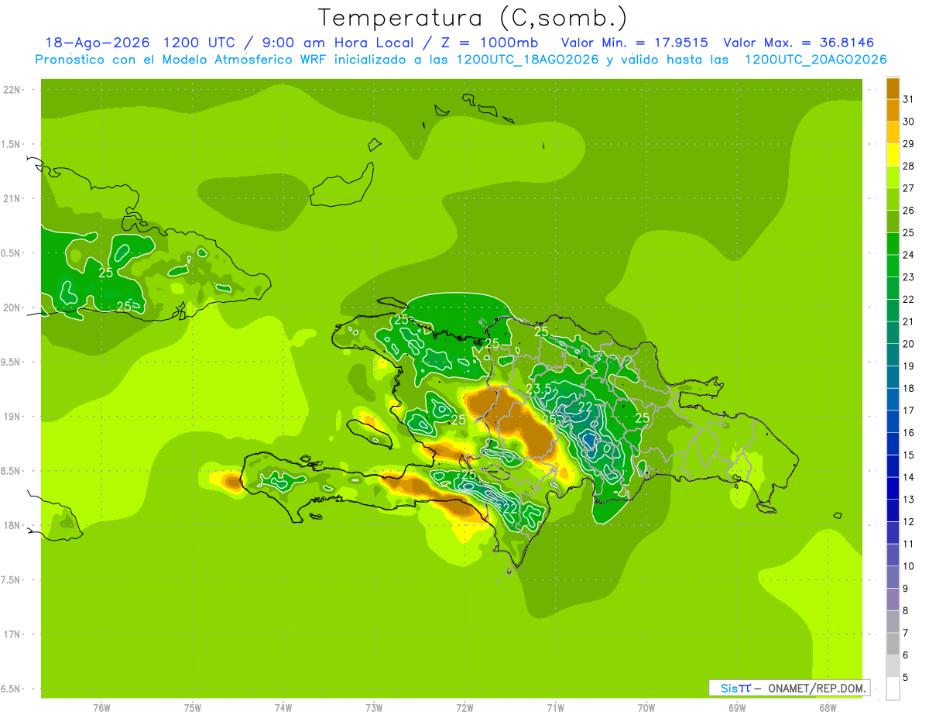Select '1200UTC_20AGO2026' valid-until time text
The height and width of the screenshot is (718, 929).
tap(815, 60)
